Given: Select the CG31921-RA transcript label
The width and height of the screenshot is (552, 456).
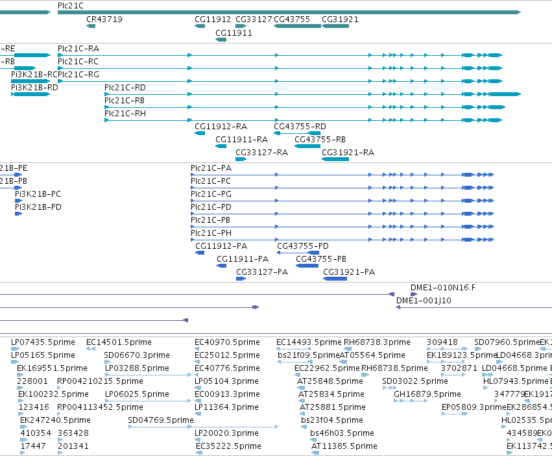Looking at the screenshot, I should (348, 153).
